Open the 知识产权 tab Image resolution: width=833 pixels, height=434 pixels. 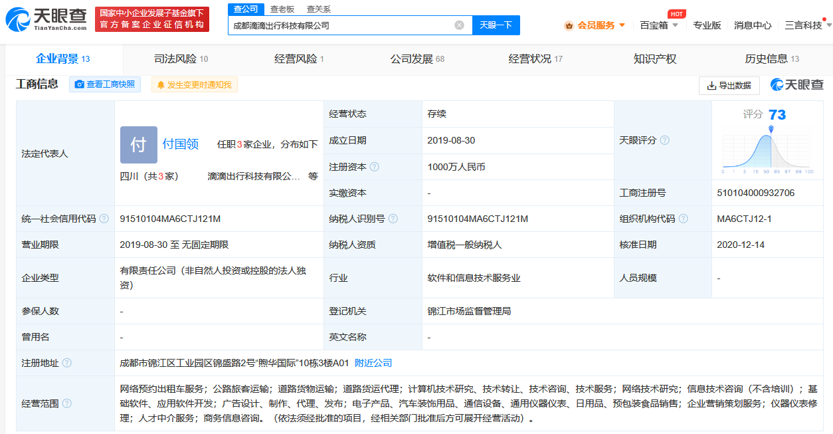[x=655, y=58]
